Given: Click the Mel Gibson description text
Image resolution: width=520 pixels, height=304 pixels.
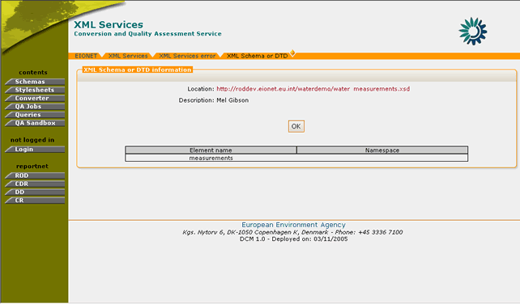Looking at the screenshot, I should point(232,100).
